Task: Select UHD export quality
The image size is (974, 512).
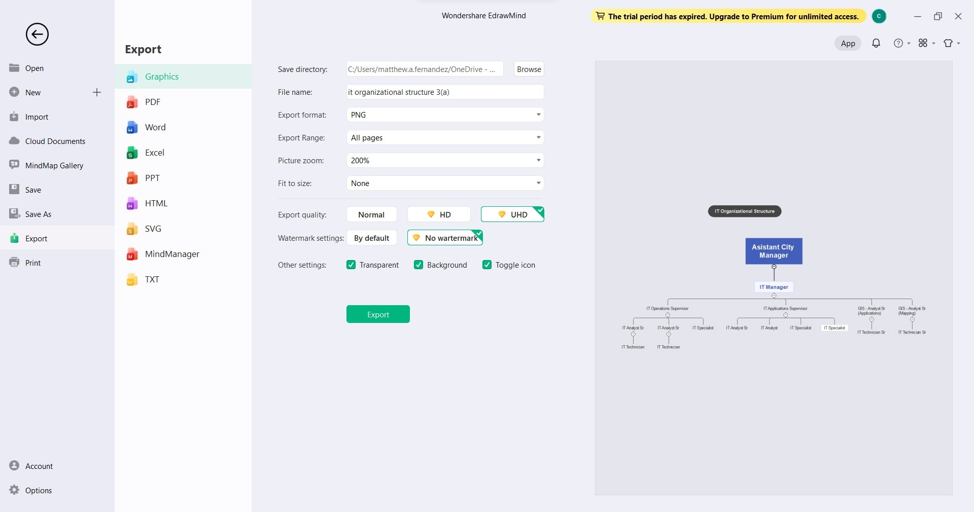Action: [x=512, y=214]
